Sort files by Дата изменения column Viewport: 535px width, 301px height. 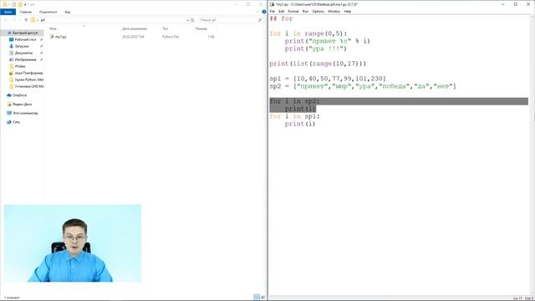click(x=135, y=28)
